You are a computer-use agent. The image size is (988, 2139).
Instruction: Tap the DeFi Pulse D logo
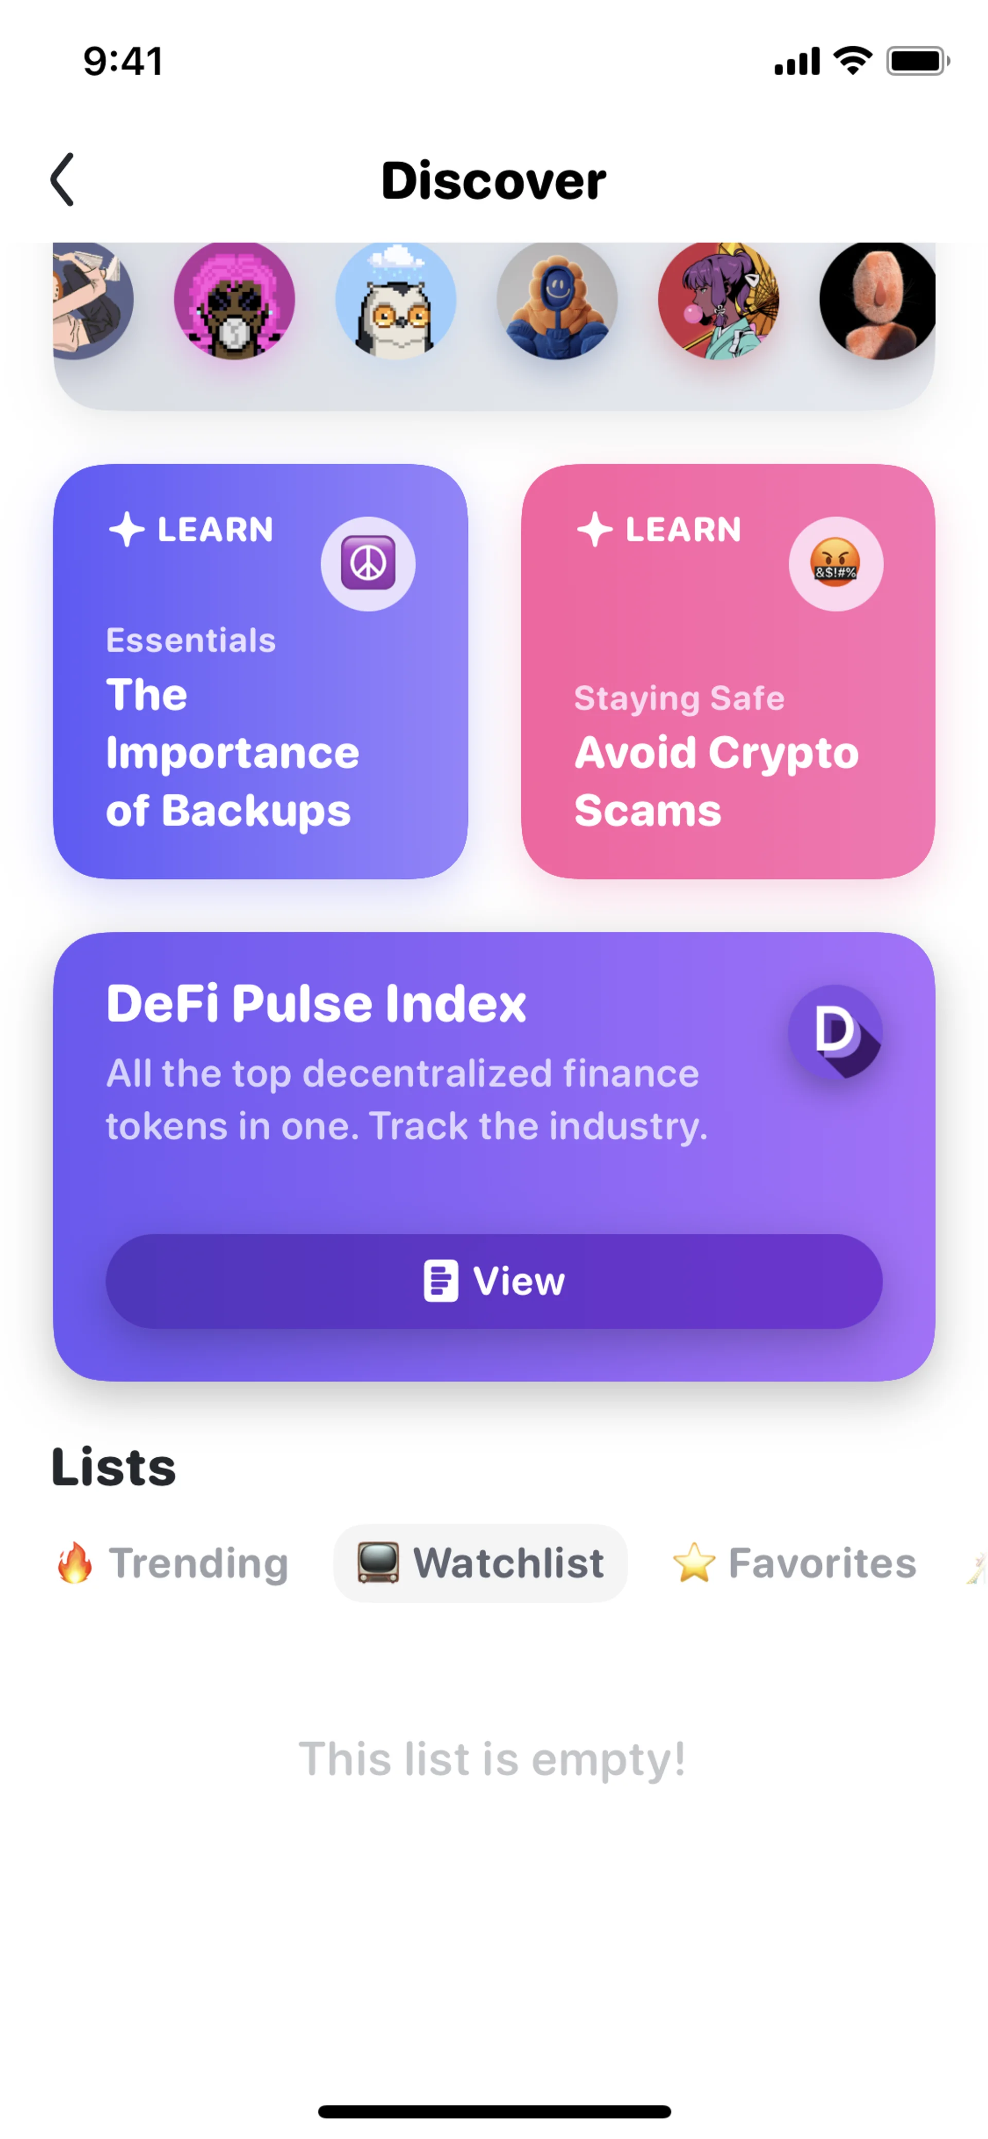coord(835,1032)
